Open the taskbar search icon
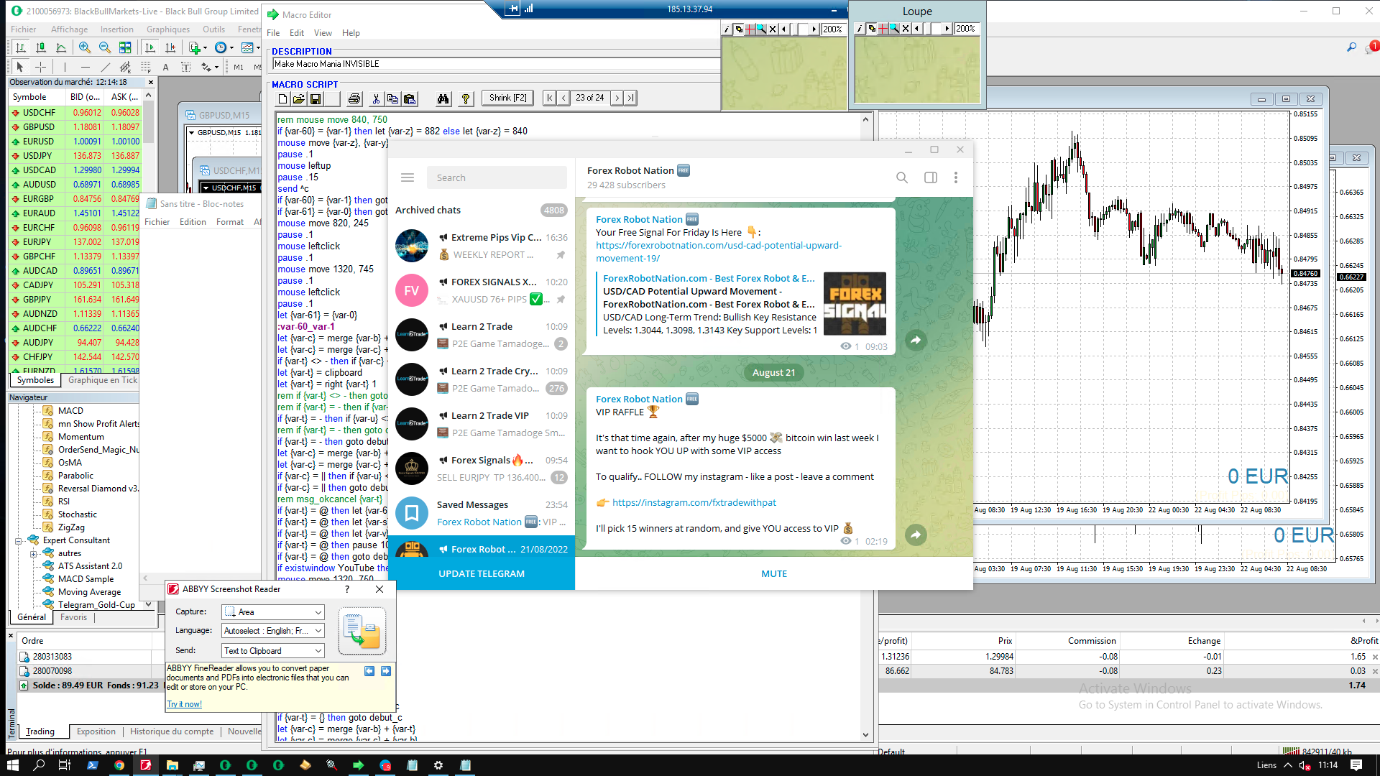1380x776 pixels. click(x=39, y=765)
